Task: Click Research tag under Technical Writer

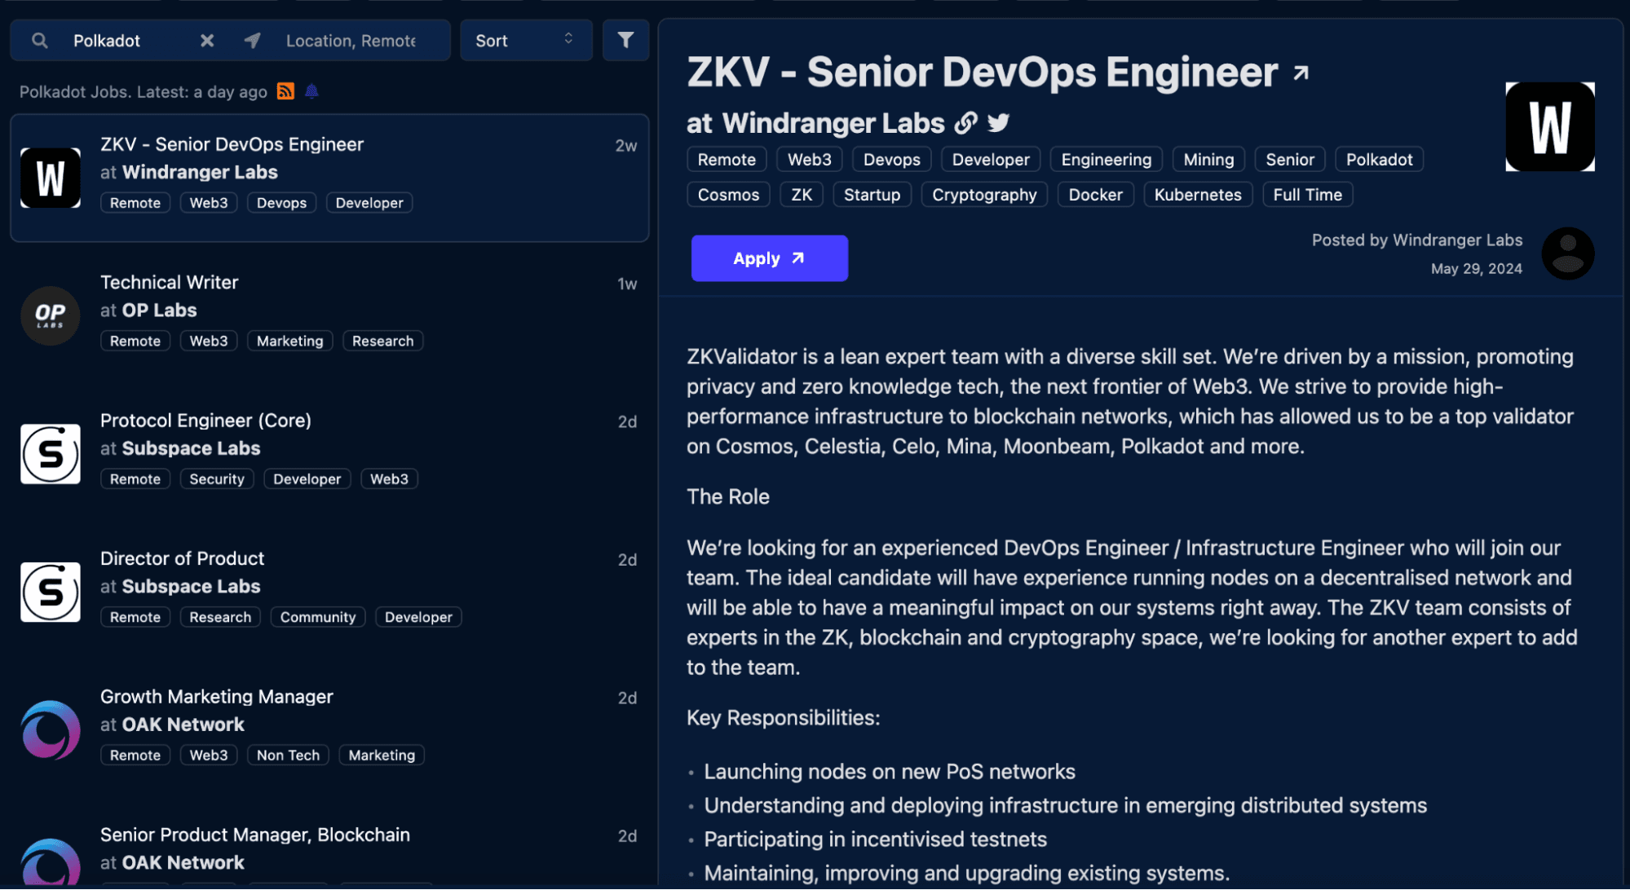Action: [382, 341]
